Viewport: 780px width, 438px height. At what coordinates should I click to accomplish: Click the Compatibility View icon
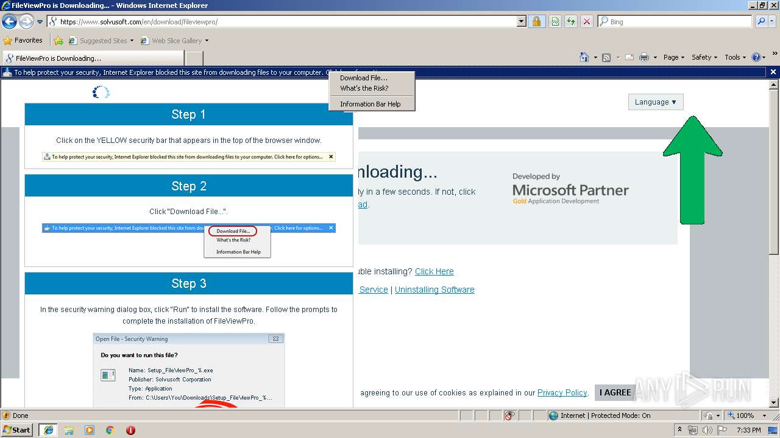(x=555, y=21)
